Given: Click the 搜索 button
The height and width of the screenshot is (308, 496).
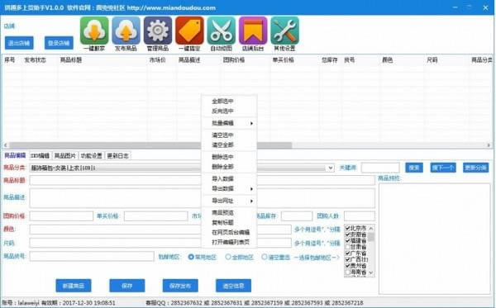Looking at the screenshot, I should [x=414, y=168].
